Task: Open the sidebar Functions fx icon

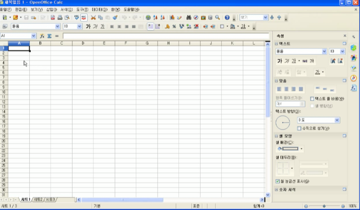Action: [354, 88]
